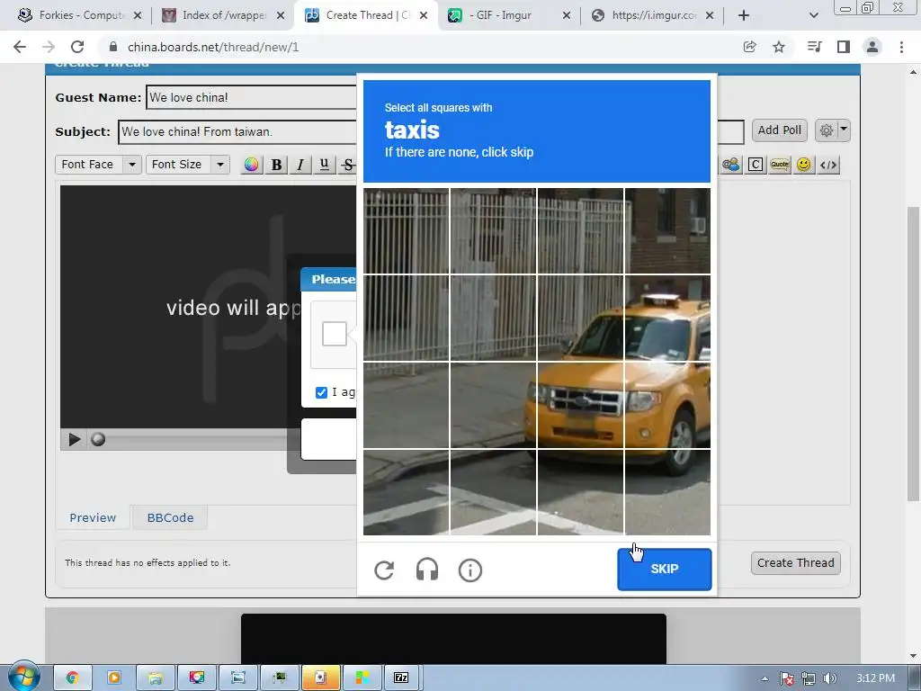
Task: Click the video progress slider knob
Action: click(98, 439)
